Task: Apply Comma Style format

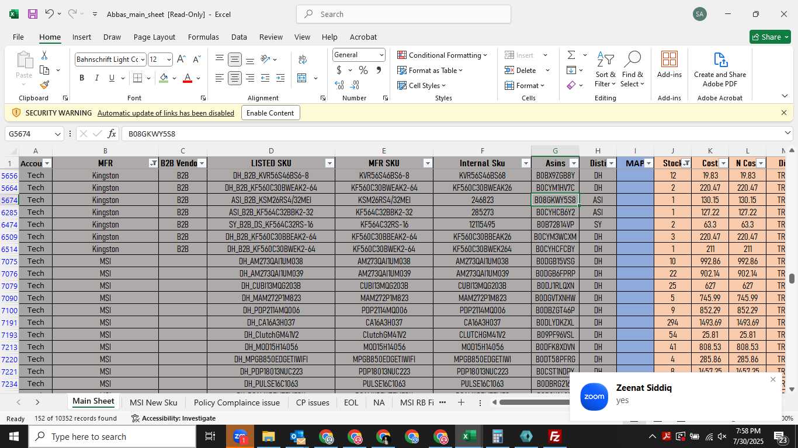Action: coord(379,70)
